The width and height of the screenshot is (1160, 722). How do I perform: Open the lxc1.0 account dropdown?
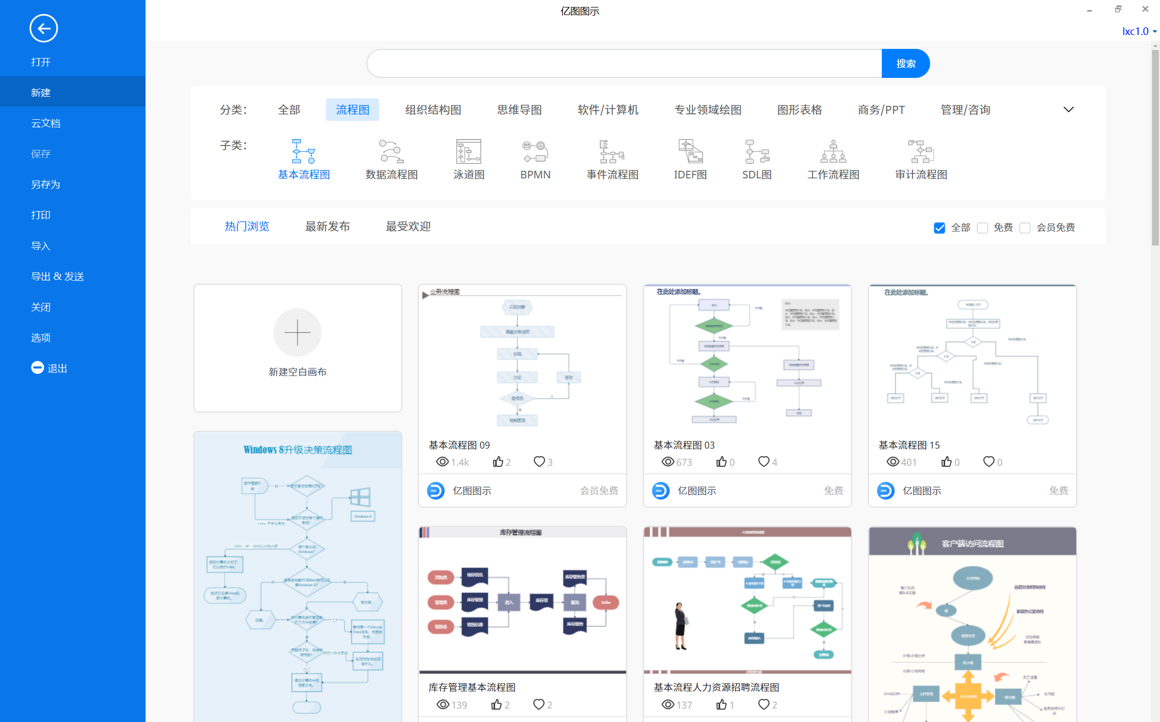pyautogui.click(x=1139, y=31)
